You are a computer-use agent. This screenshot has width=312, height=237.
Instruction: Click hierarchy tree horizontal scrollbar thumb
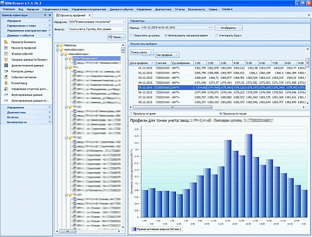click(67, 231)
